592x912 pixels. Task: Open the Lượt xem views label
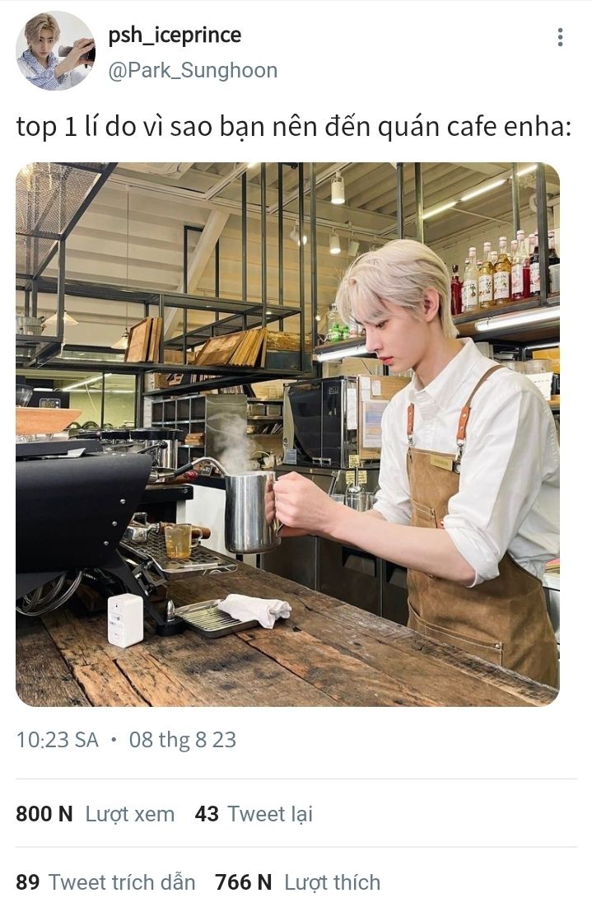(130, 814)
